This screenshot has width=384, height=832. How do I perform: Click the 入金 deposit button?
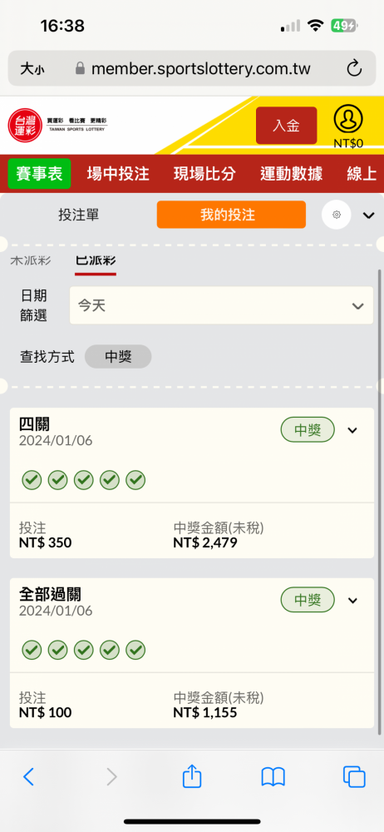pyautogui.click(x=287, y=126)
